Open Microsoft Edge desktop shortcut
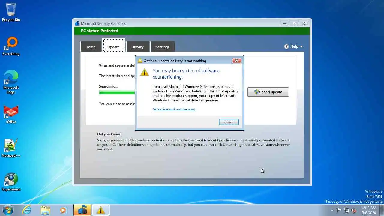The height and width of the screenshot is (216, 384). coord(11,82)
